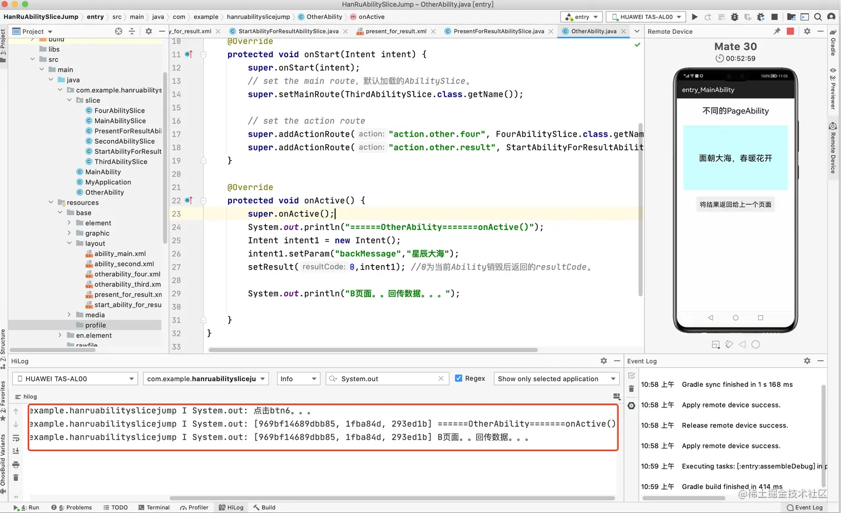The image size is (841, 513).
Task: Click onActive in the breadcrumb bar
Action: 367,17
